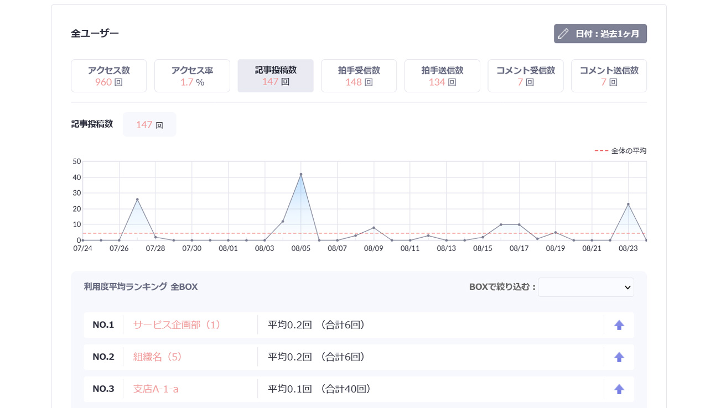The height and width of the screenshot is (408, 726).
Task: Open the 支店A-1-a ranking link
Action: coord(155,389)
